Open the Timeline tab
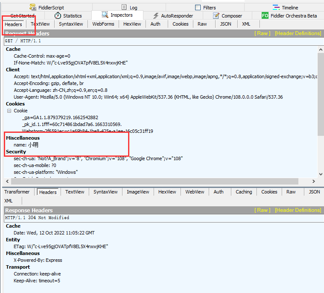 (285, 8)
